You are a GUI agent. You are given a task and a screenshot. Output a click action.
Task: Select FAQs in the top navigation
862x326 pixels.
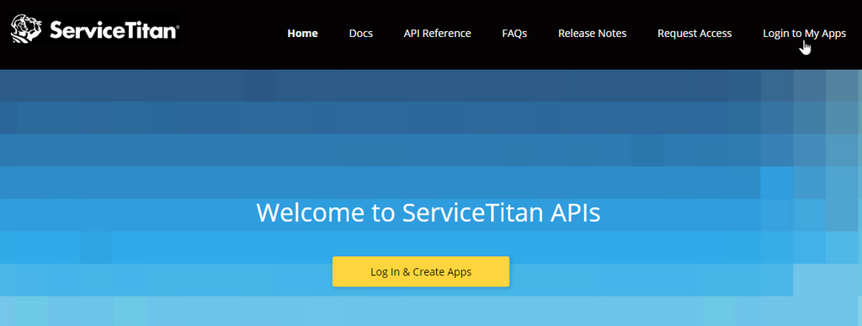click(x=514, y=34)
